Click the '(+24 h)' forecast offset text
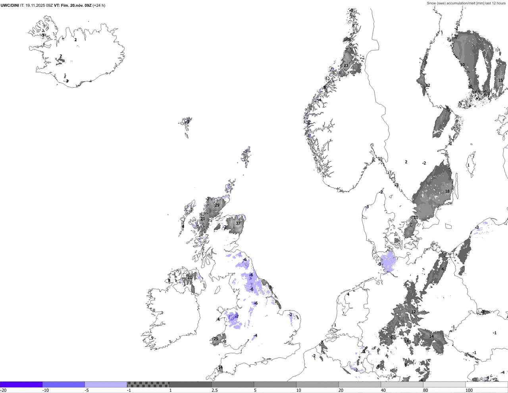508x393 pixels. (99, 6)
